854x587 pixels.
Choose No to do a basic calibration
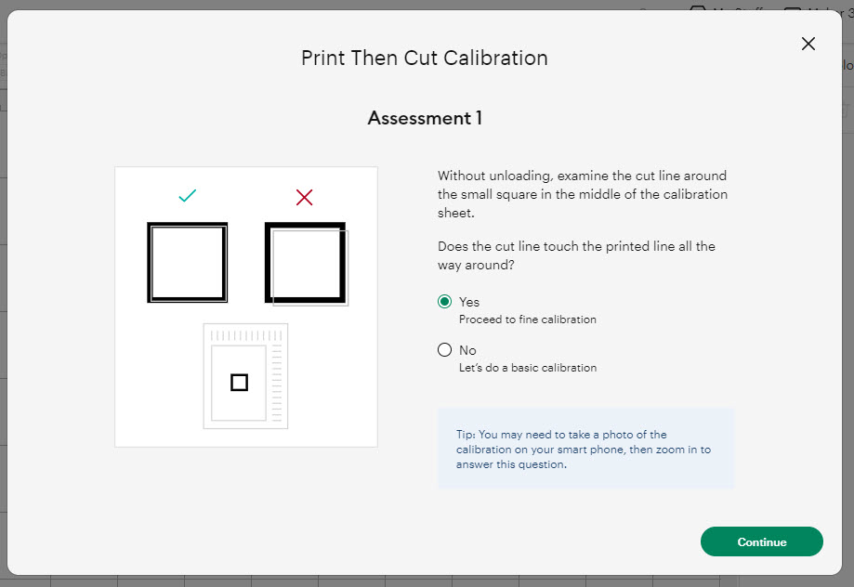coord(466,349)
